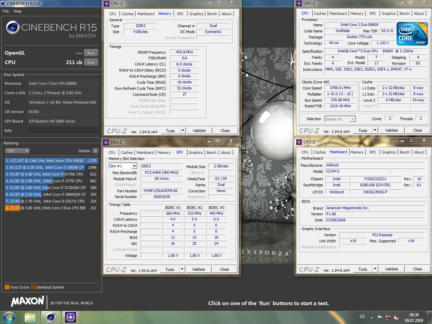This screenshot has width=432, height=324.
Task: Open the Mainboard tab in the CPU tab window
Action: pos(338,13)
